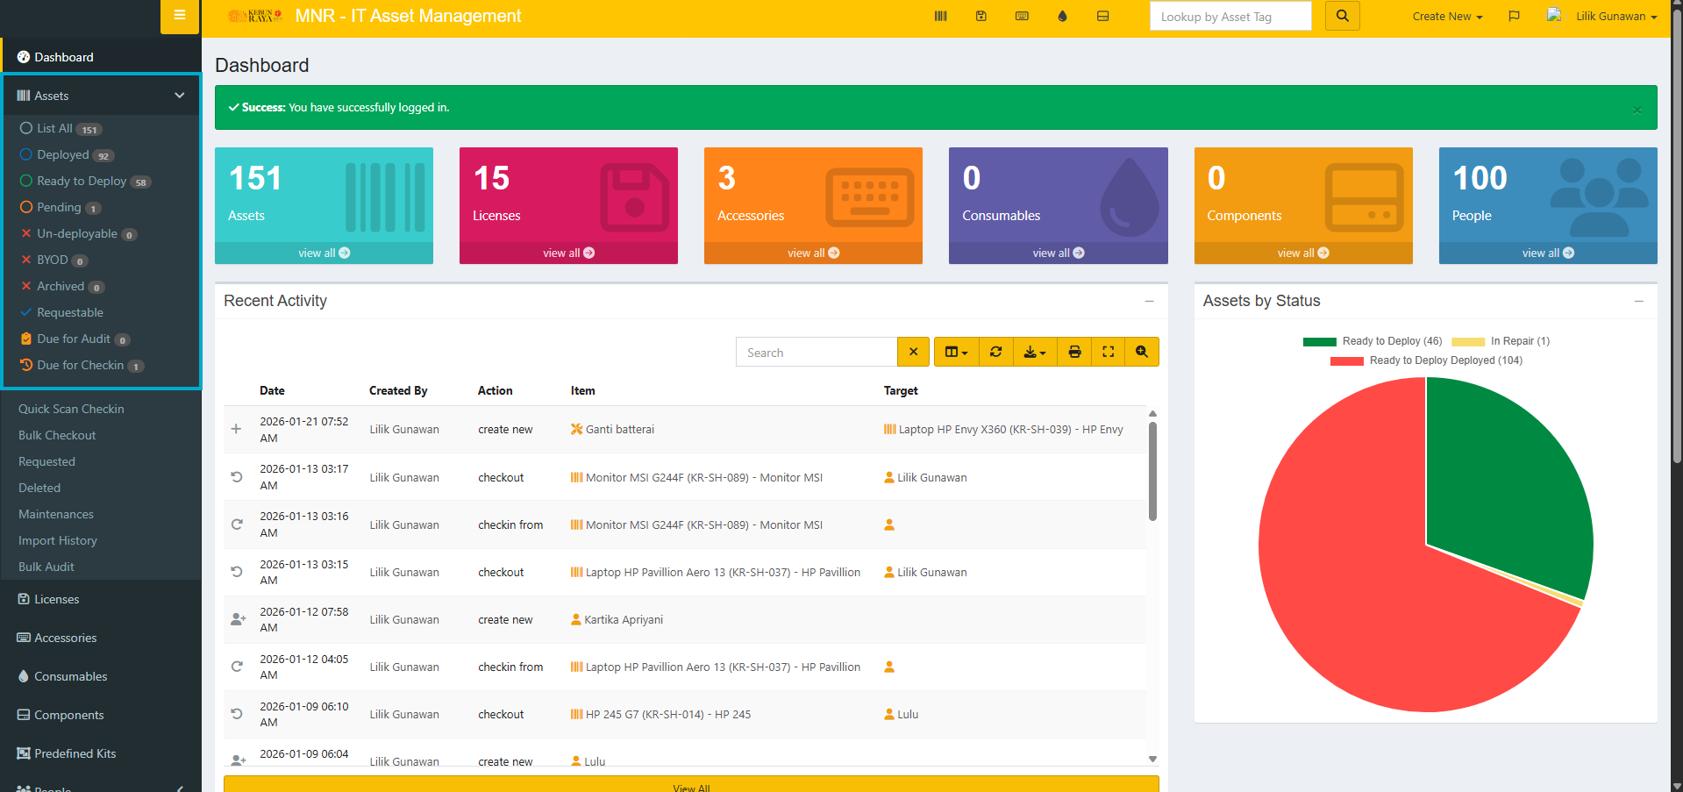Toggle Ready to Deploy Deployed legend entry
The image size is (1683, 792).
tap(1426, 360)
